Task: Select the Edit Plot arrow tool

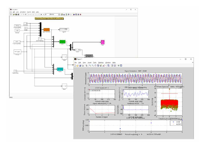Action: (86, 66)
